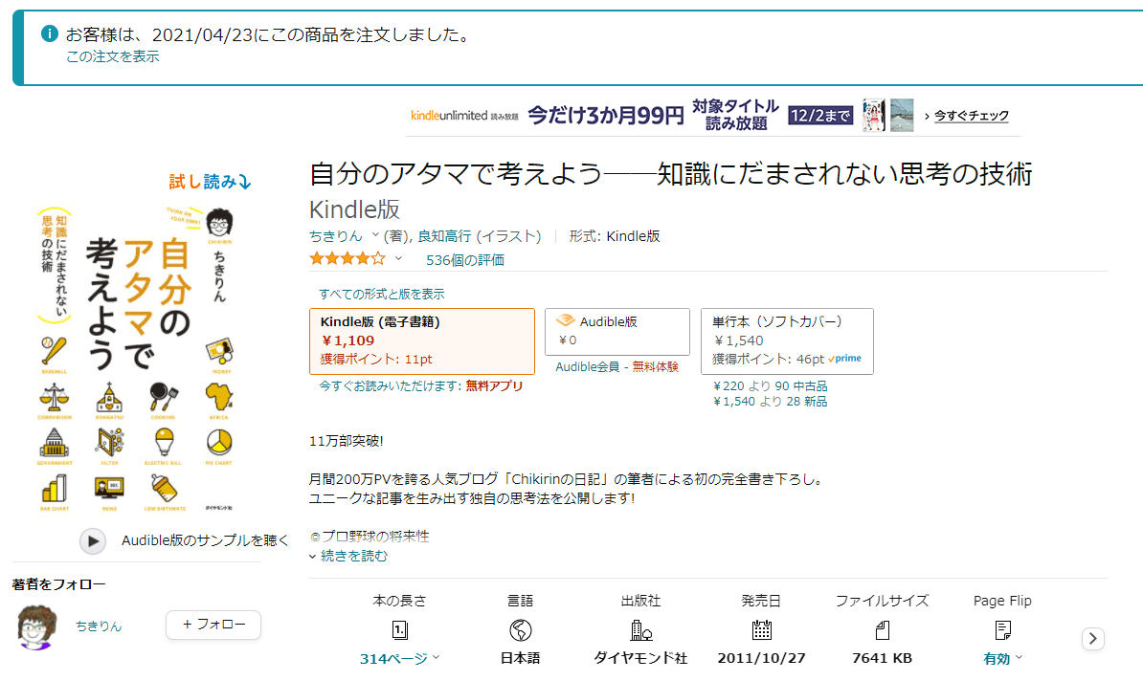Click the language globe icon
This screenshot has width=1143, height=681.
point(521,629)
